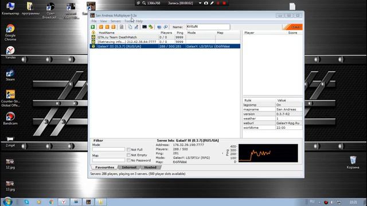Click the magnifier icon in SA-MP toolbar
The height and width of the screenshot is (206, 367).
pyautogui.click(x=166, y=27)
